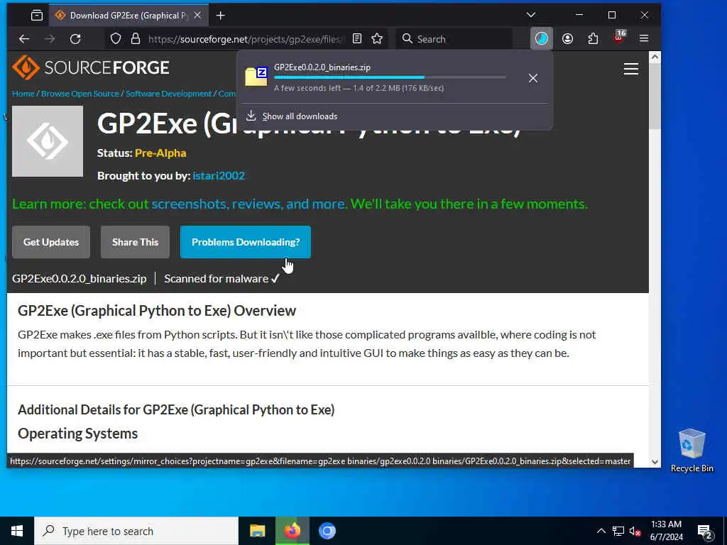
Task: Click the download progress bar
Action: [390, 77]
